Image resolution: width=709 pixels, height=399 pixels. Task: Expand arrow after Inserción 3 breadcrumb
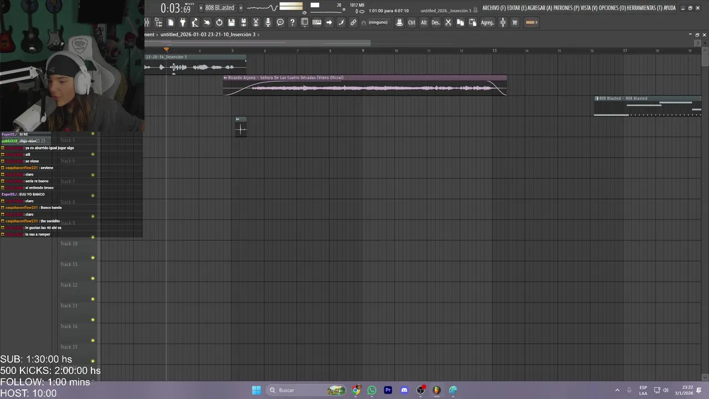click(x=259, y=34)
